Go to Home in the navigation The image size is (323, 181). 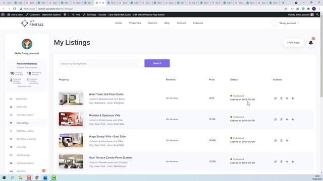[x=119, y=23]
